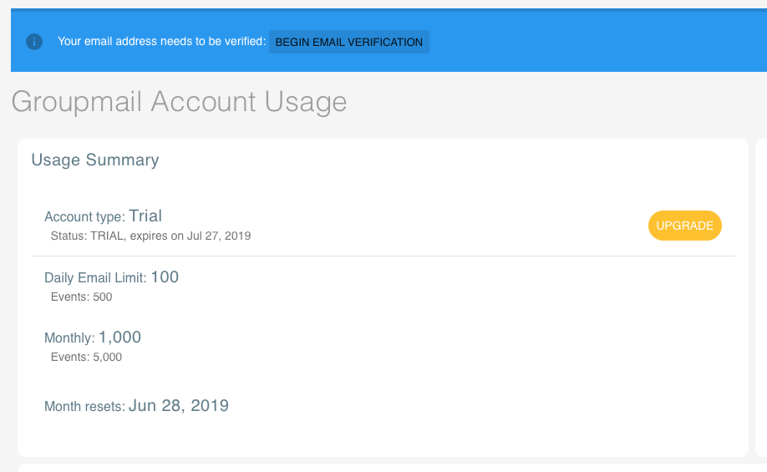Click the partially visible card at right edge
Screen dimensions: 767x472
762,297
